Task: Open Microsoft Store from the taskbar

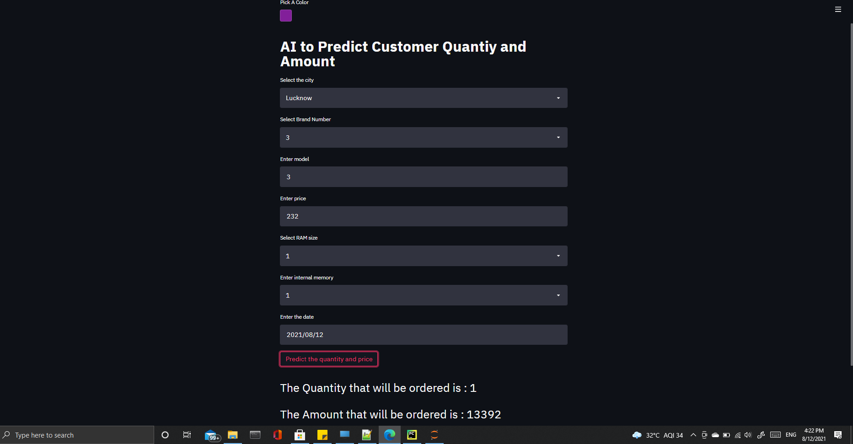Action: click(300, 435)
